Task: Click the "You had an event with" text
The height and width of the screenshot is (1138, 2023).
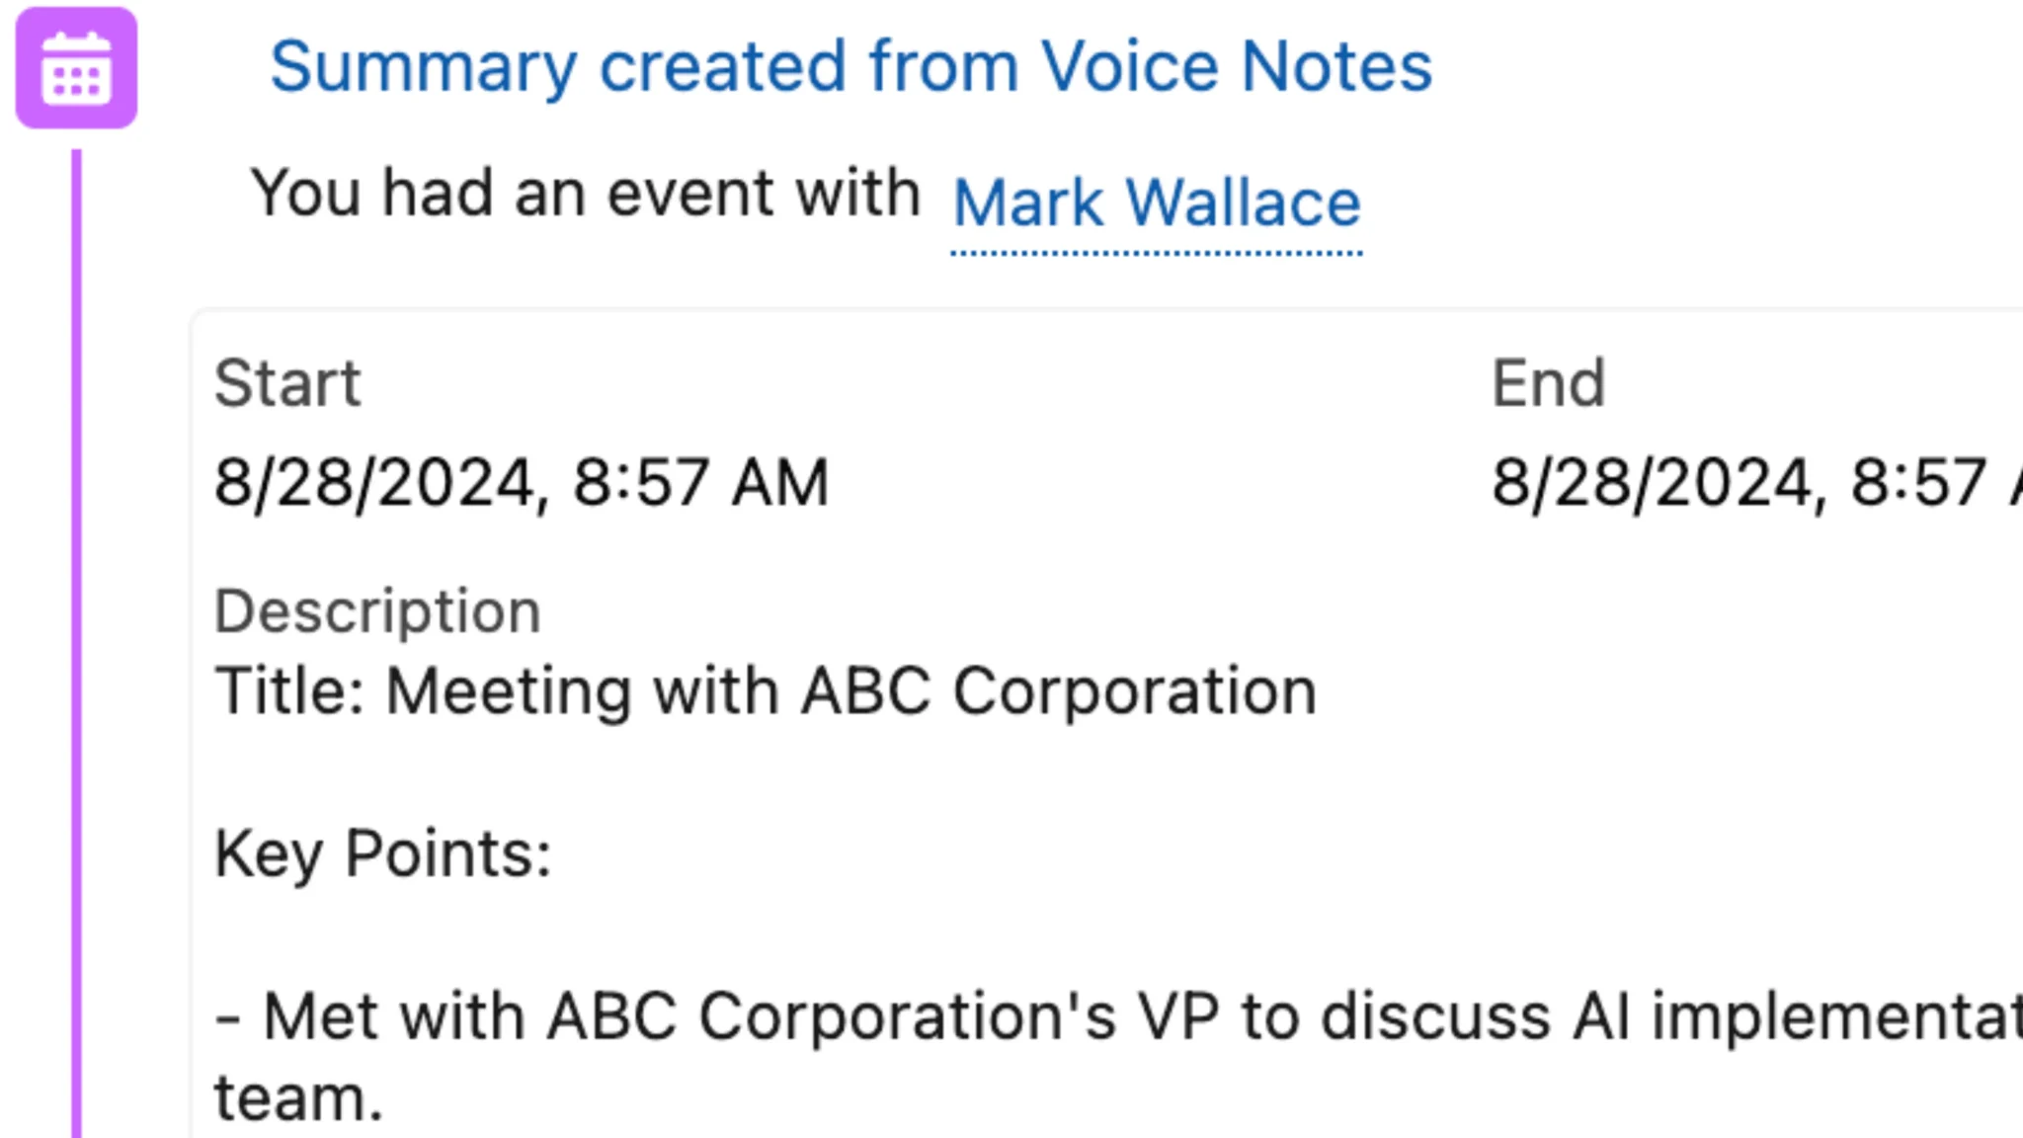Action: [x=585, y=193]
